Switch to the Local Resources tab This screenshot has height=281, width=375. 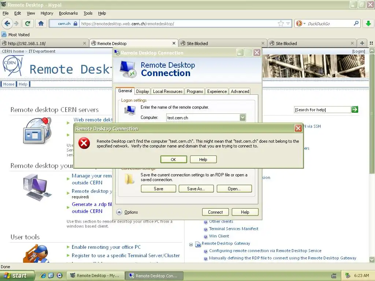[x=168, y=91]
